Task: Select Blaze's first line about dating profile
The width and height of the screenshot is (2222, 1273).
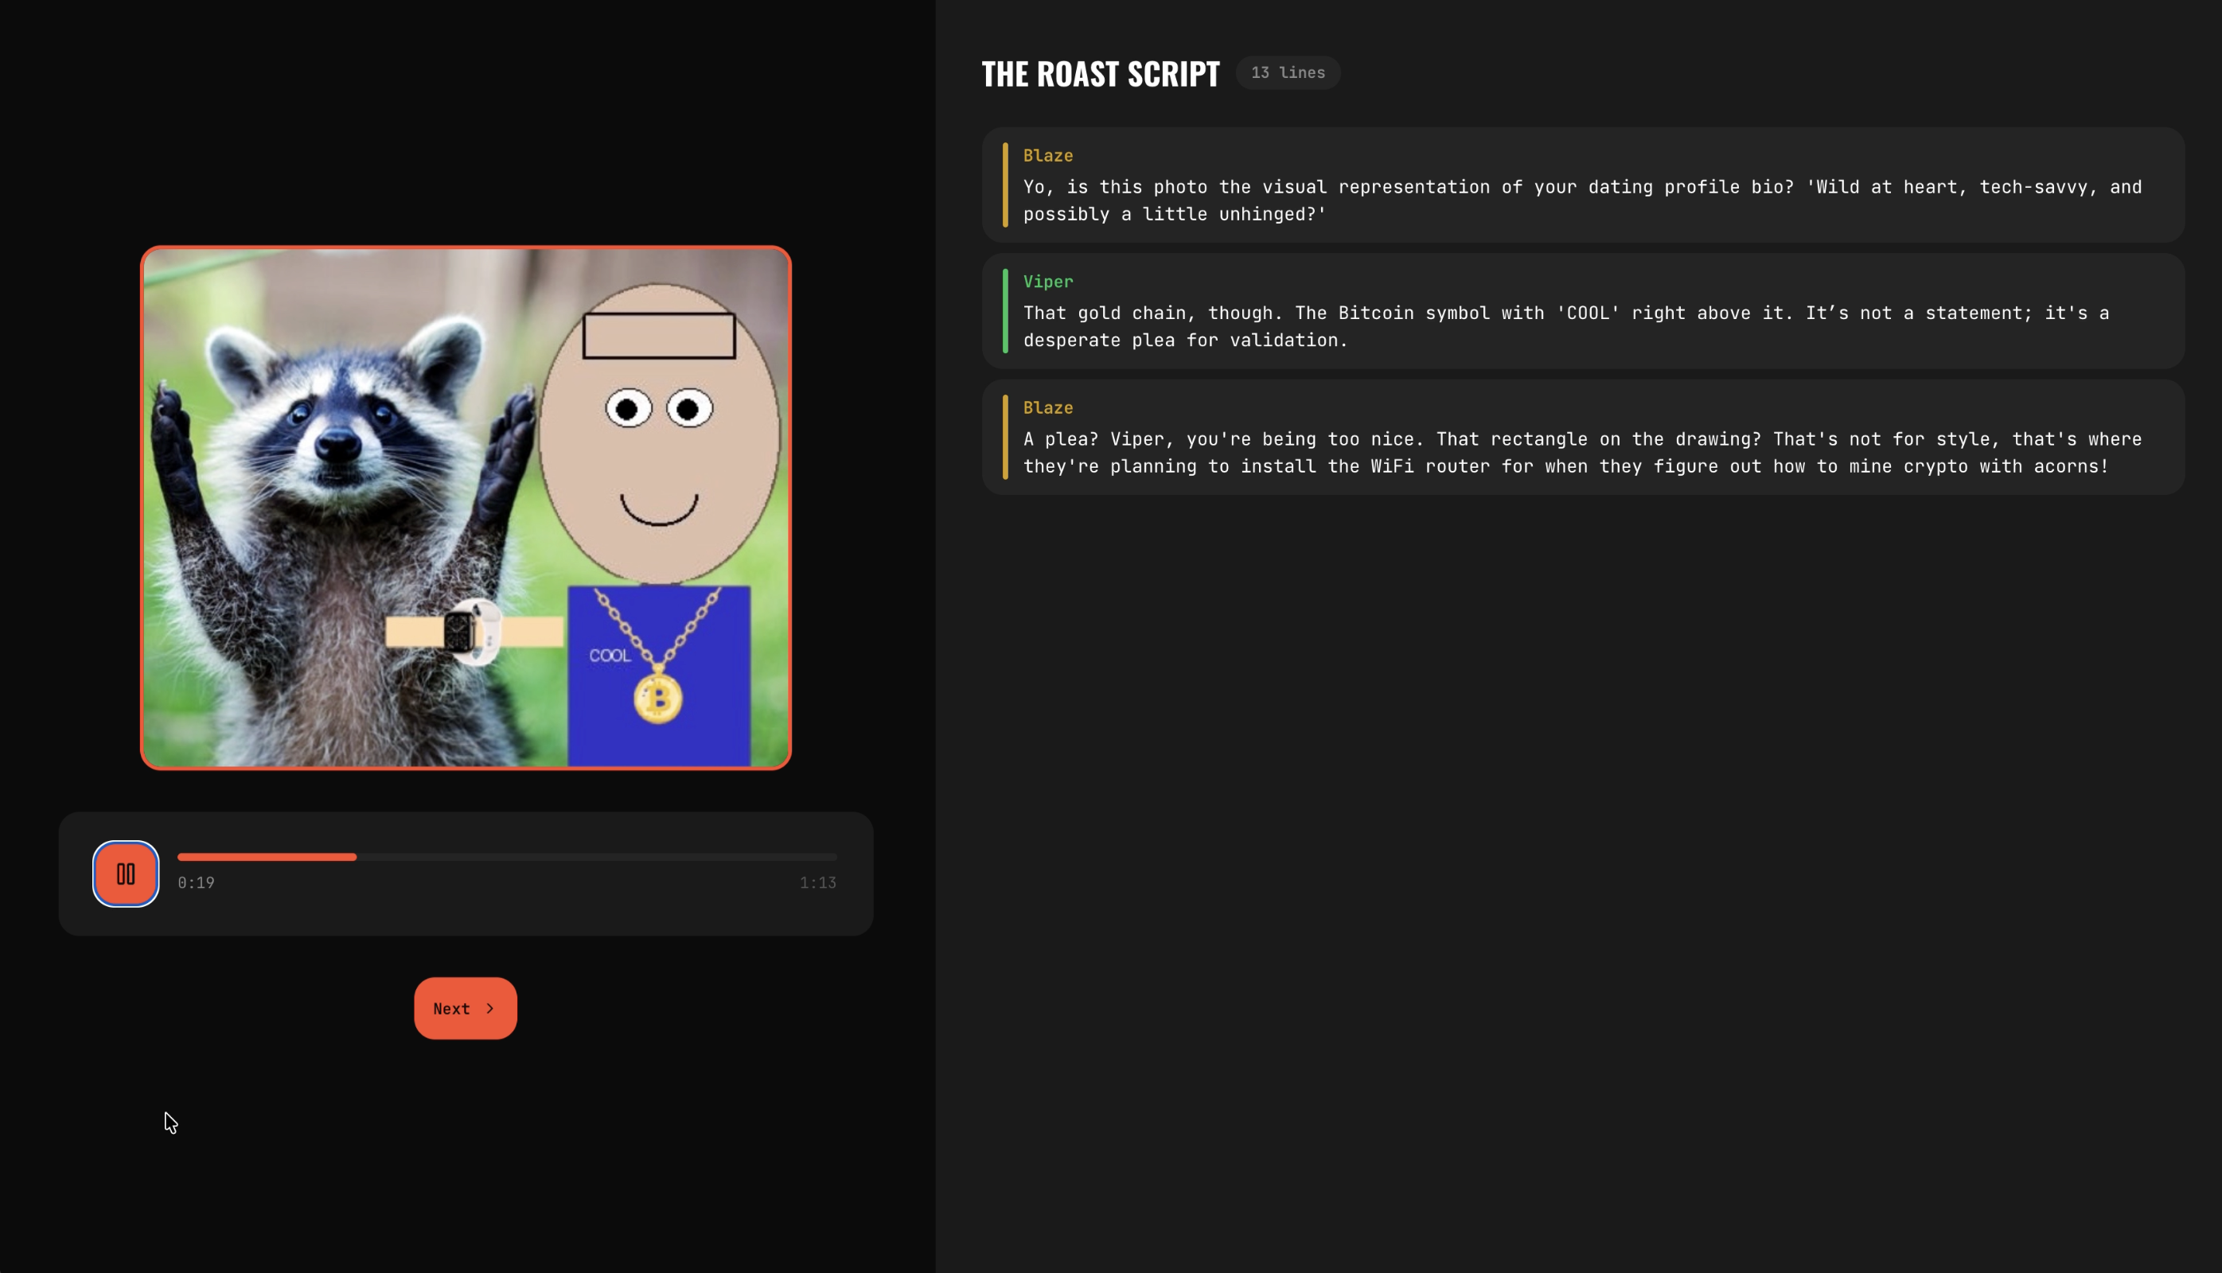Action: [x=1581, y=200]
